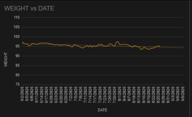This screenshot has width=192, height=117.
Task: Select the 6/23/2026 date label
Action: [56, 95]
